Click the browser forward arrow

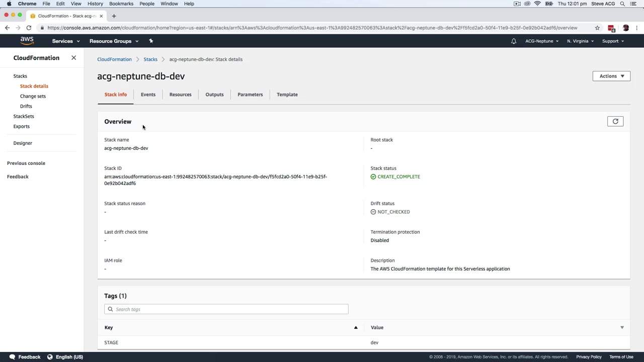(18, 28)
